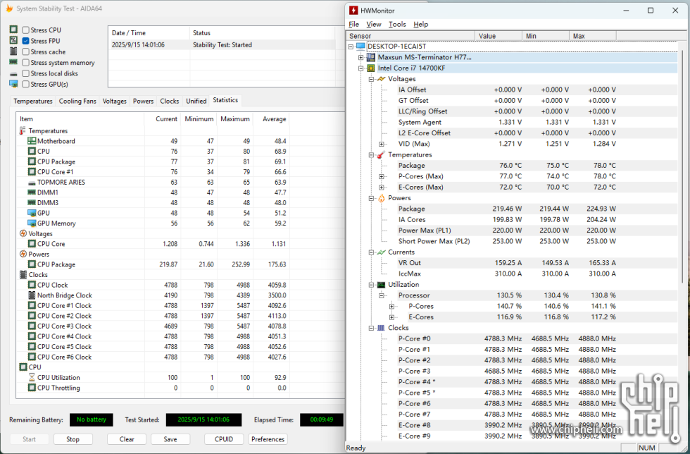Uncheck the Stress FPU checkbox
Image resolution: width=690 pixels, height=454 pixels.
click(x=26, y=41)
